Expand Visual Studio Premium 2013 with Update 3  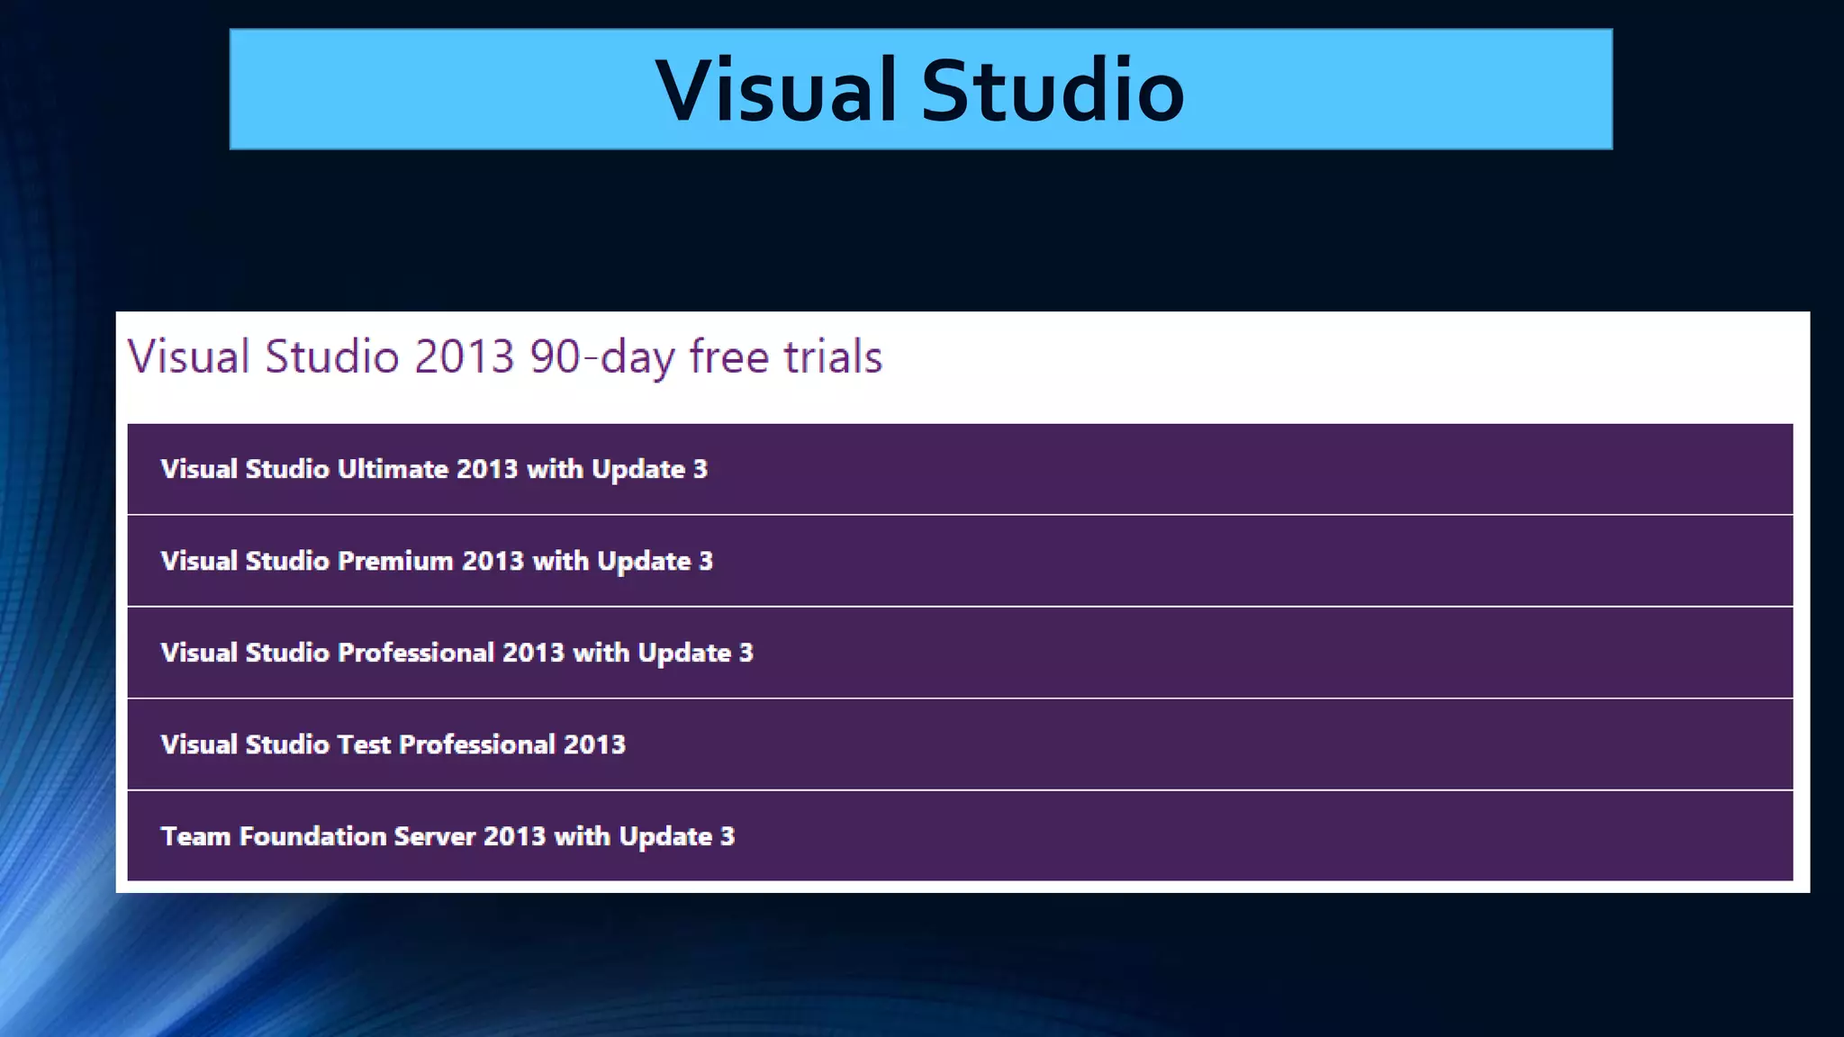point(960,561)
